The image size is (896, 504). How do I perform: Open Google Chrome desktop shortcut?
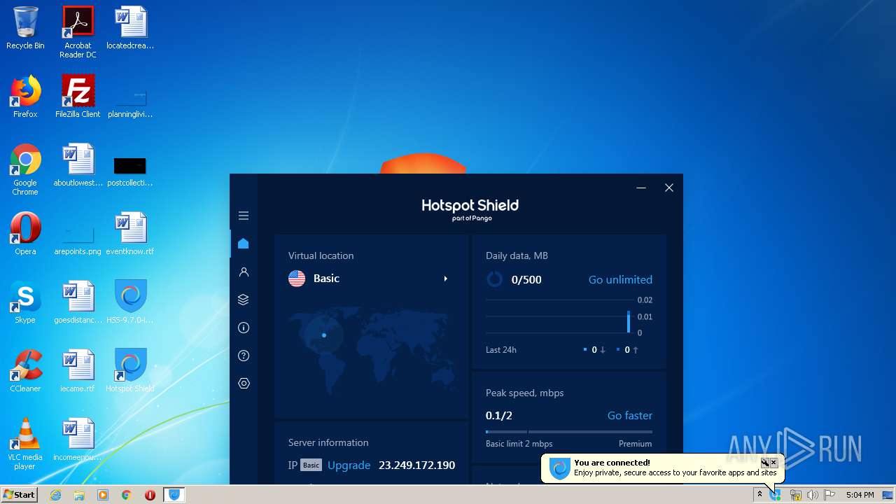point(25,169)
